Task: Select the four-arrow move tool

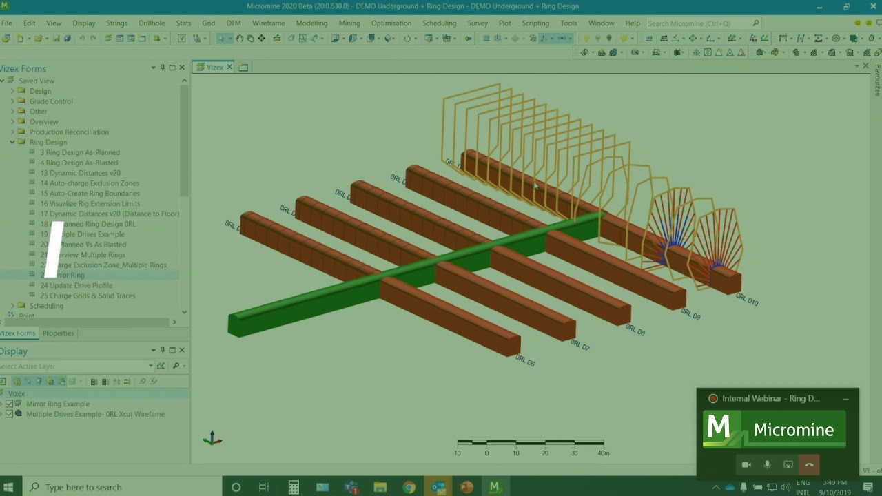Action: click(262, 39)
